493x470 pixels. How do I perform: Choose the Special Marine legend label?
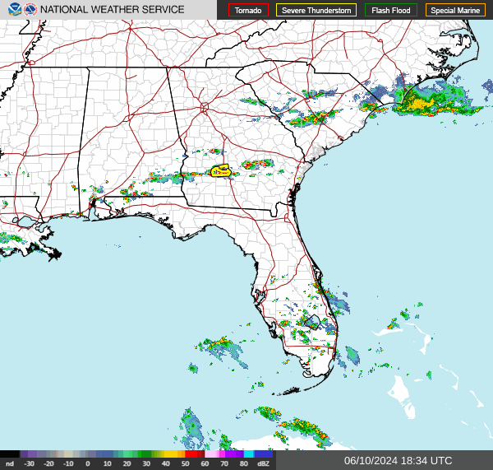(455, 10)
